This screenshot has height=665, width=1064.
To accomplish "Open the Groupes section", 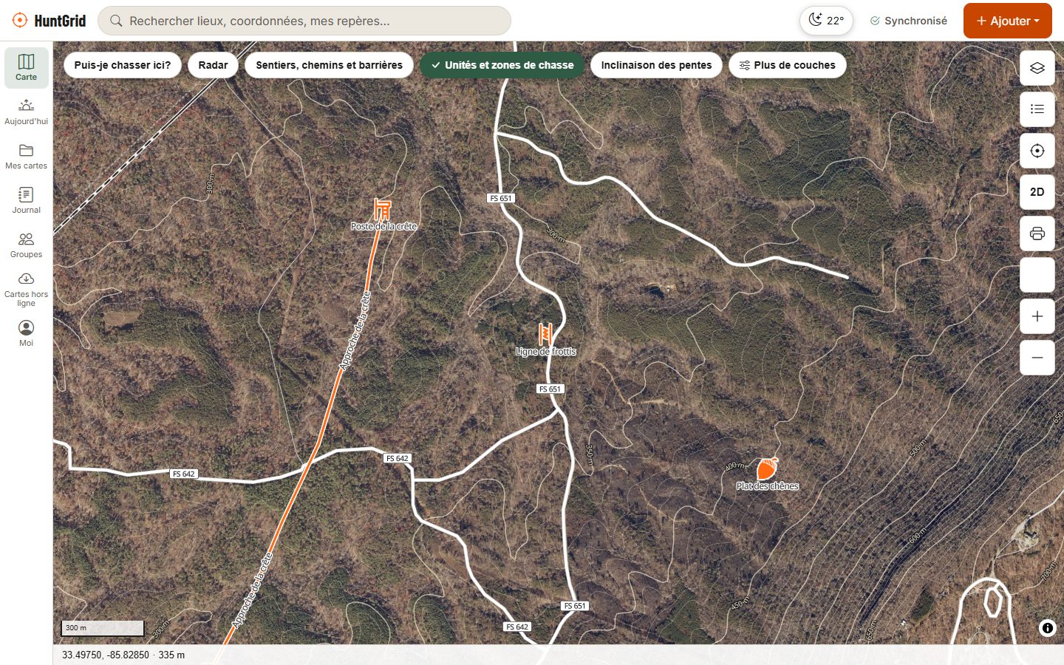I will pos(26,245).
